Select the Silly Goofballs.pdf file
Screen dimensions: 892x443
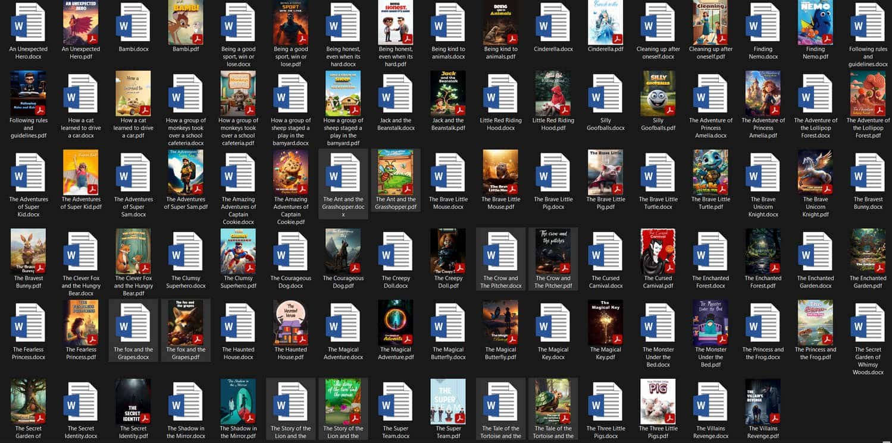pyautogui.click(x=658, y=94)
